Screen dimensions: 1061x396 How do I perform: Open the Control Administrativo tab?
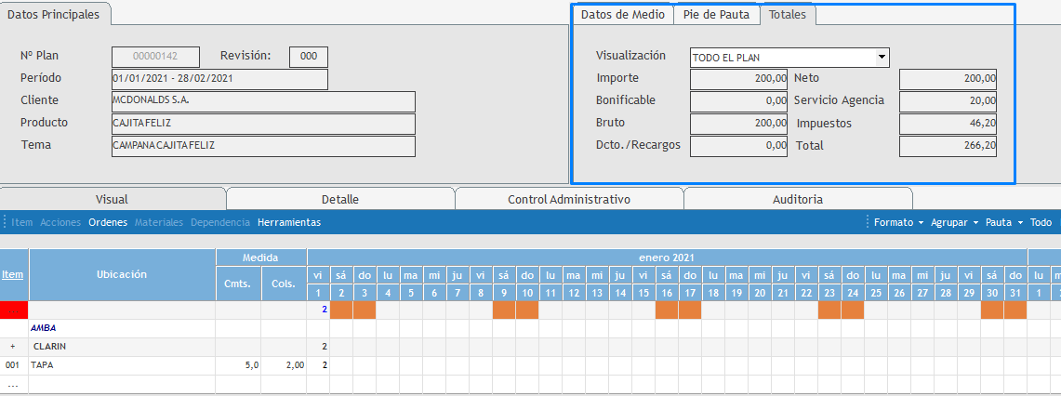[x=568, y=199]
